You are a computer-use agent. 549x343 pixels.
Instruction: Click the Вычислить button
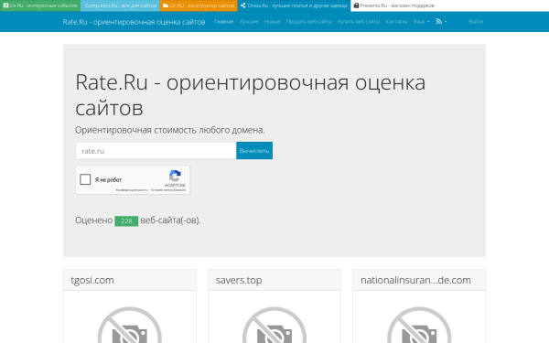[x=254, y=151]
